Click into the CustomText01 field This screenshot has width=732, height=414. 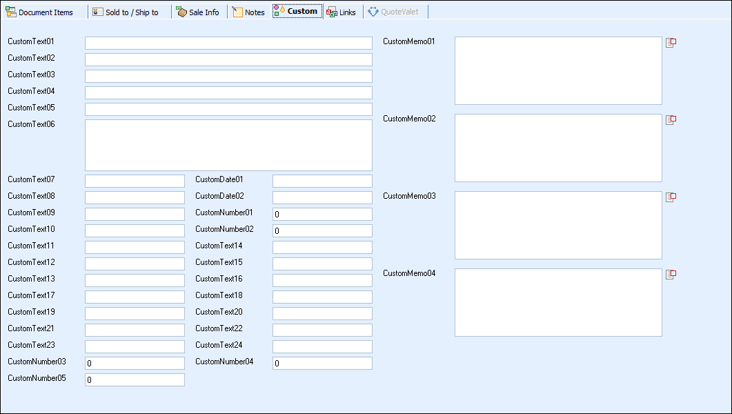pyautogui.click(x=228, y=43)
